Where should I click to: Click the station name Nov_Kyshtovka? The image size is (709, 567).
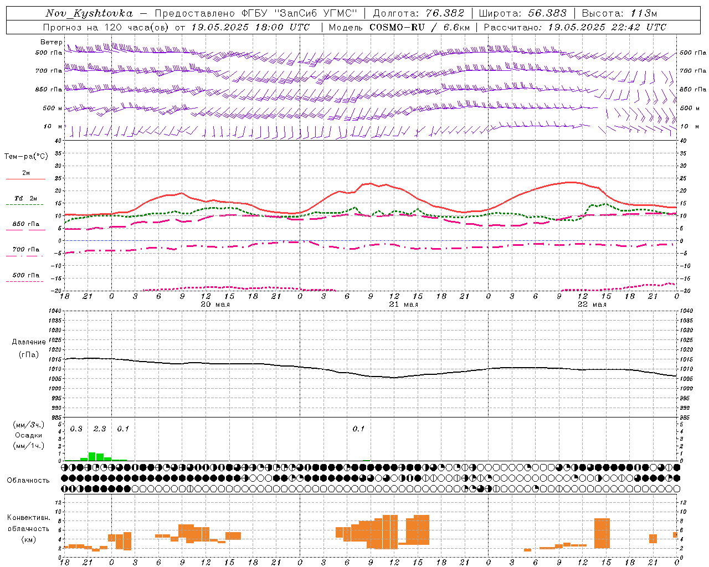(x=89, y=13)
